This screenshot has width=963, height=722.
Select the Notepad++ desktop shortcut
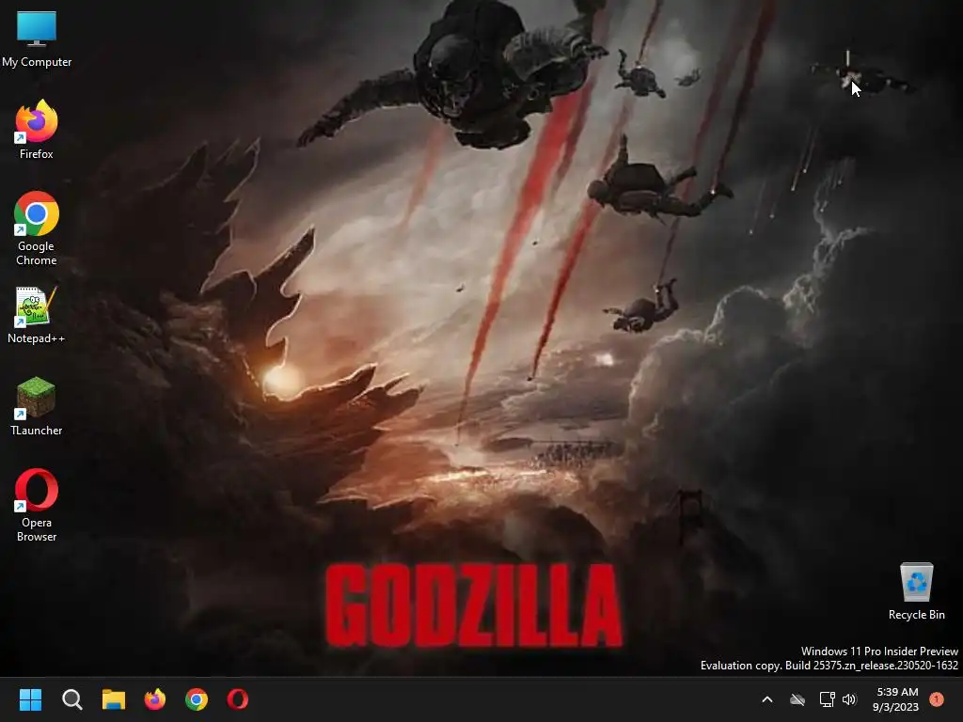coord(37,314)
